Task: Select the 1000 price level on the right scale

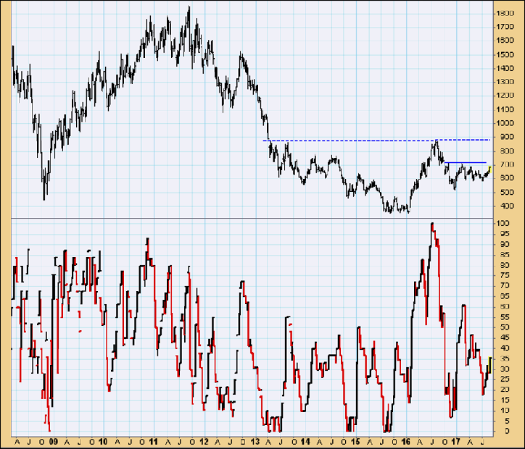Action: click(505, 123)
